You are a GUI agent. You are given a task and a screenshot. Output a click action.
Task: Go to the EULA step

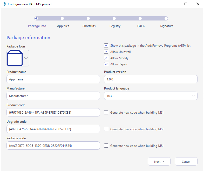141,26
